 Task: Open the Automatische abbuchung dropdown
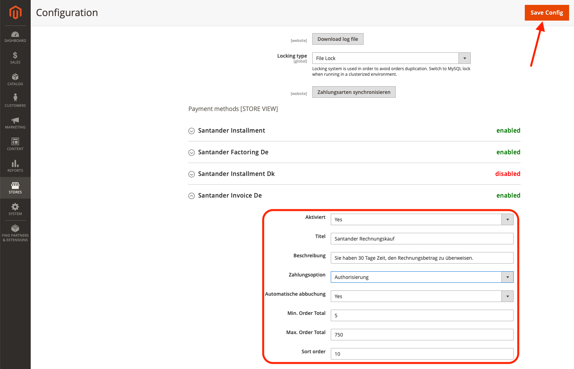pyautogui.click(x=422, y=296)
